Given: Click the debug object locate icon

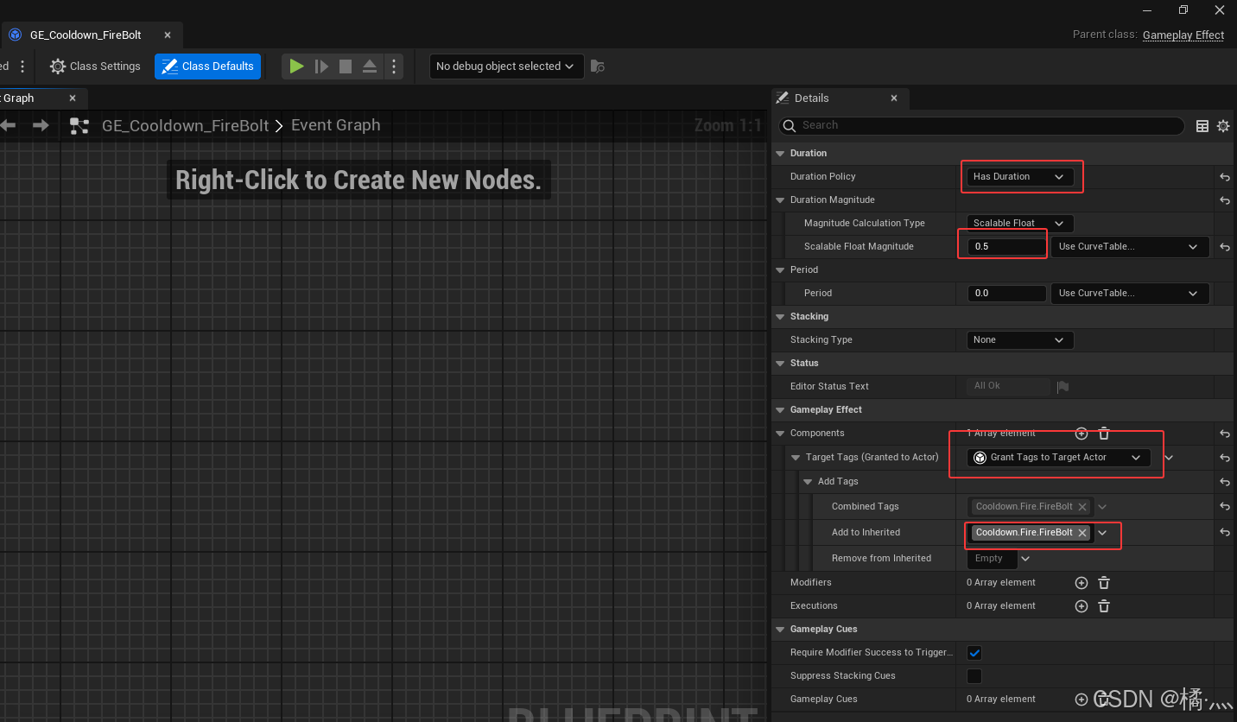Looking at the screenshot, I should [x=597, y=66].
